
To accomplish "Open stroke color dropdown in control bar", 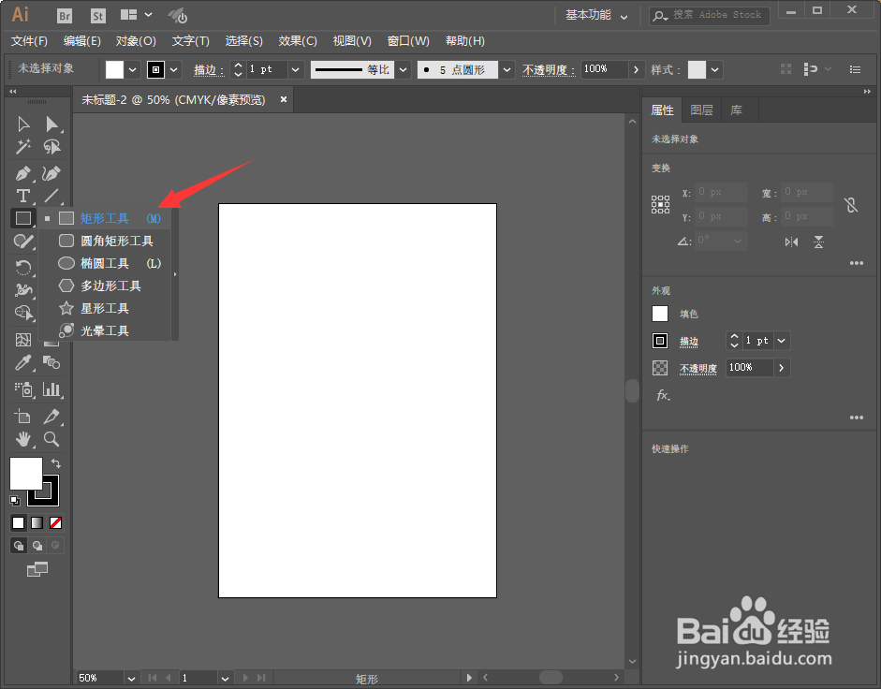I will (173, 69).
